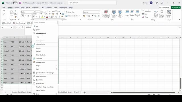Click the Comments button

coord(164,8)
